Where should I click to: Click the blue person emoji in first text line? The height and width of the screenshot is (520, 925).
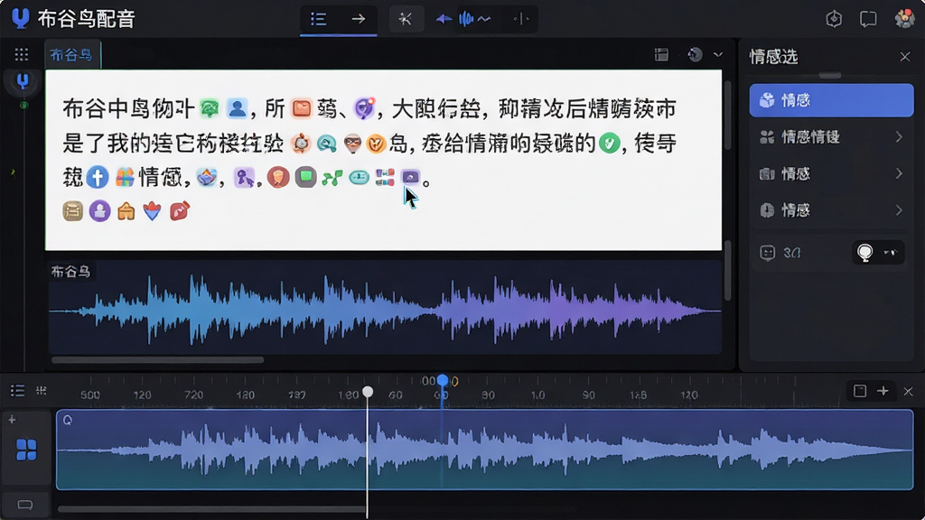click(238, 108)
